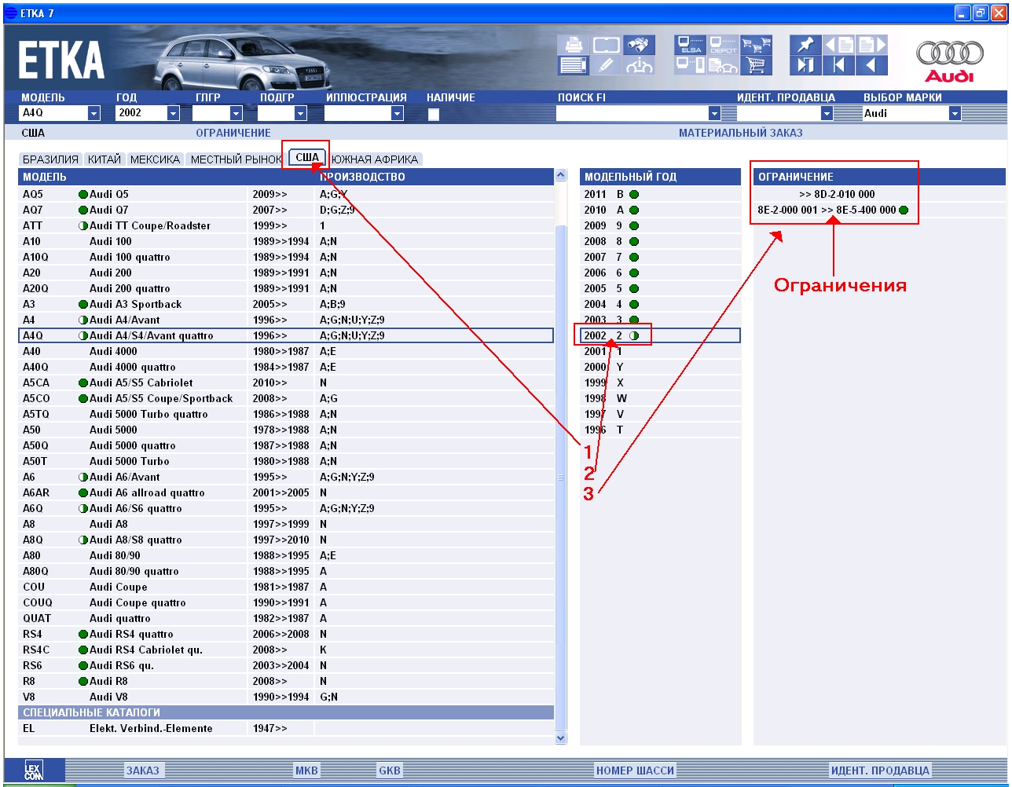Select the Audi RS4 Cabriolet qu. row
Image resolution: width=1012 pixels, height=787 pixels.
[x=286, y=650]
